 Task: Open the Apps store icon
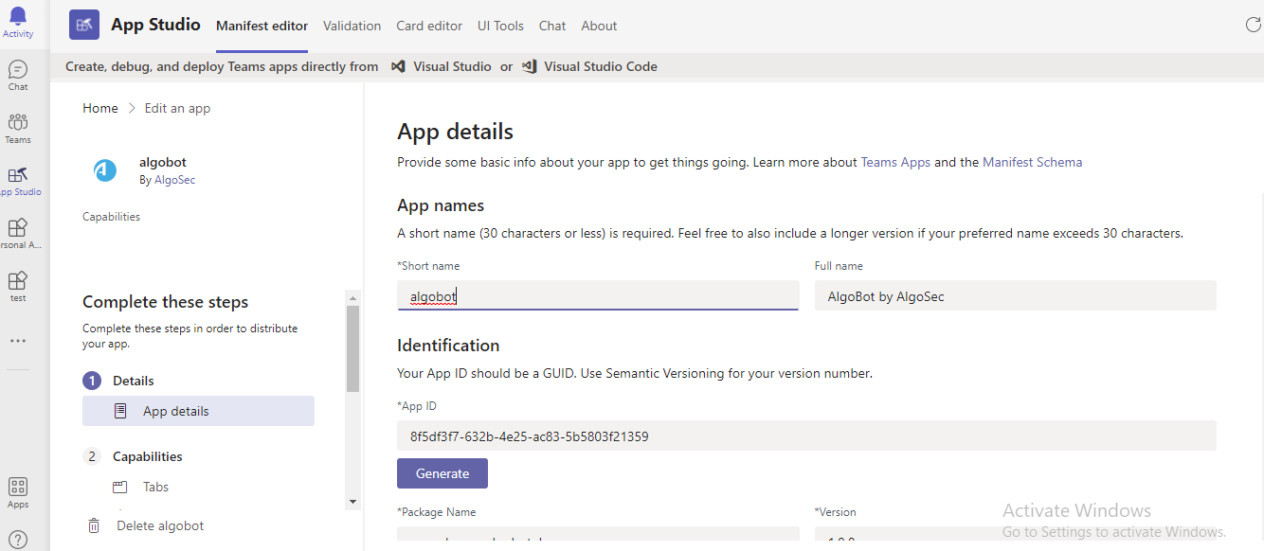18,487
